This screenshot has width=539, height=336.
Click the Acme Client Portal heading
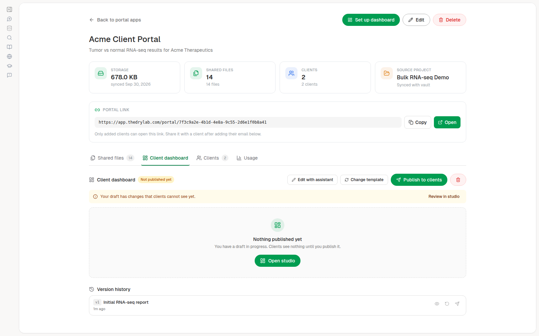coord(125,39)
